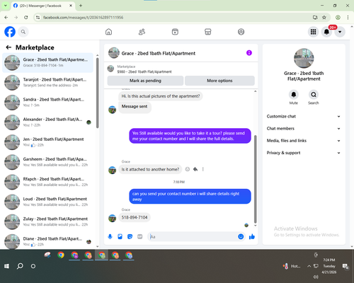Open Sandra conversation in chat list
The height and width of the screenshot is (283, 354).
click(47, 103)
